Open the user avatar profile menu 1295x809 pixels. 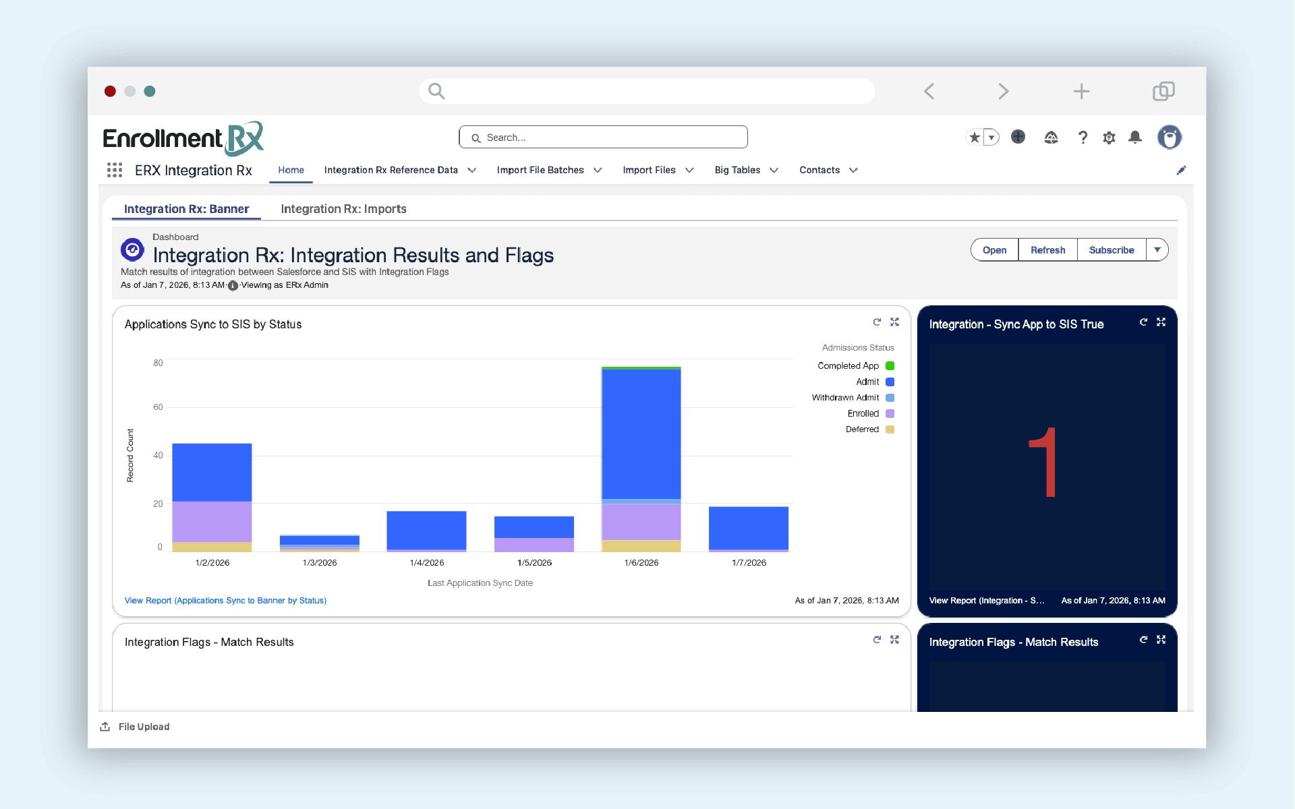click(1169, 138)
